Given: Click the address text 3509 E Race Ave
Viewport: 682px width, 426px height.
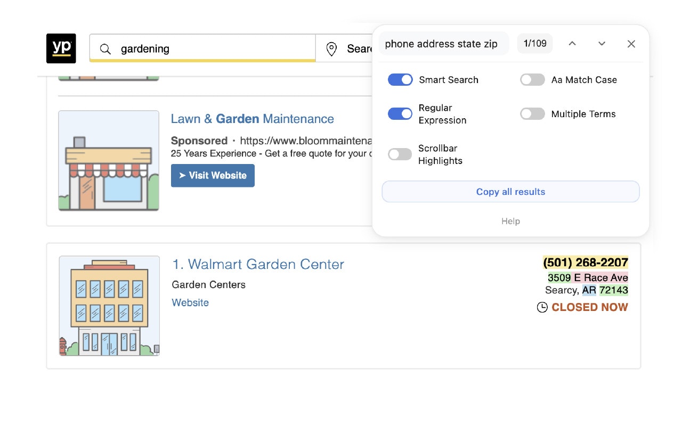Looking at the screenshot, I should point(588,277).
